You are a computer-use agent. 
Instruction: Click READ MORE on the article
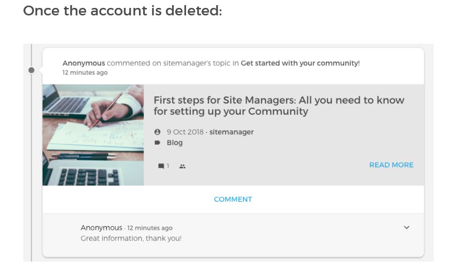(x=391, y=165)
